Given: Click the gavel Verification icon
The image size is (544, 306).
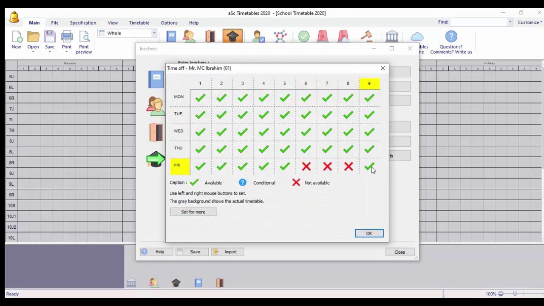Looking at the screenshot, I should [x=366, y=37].
